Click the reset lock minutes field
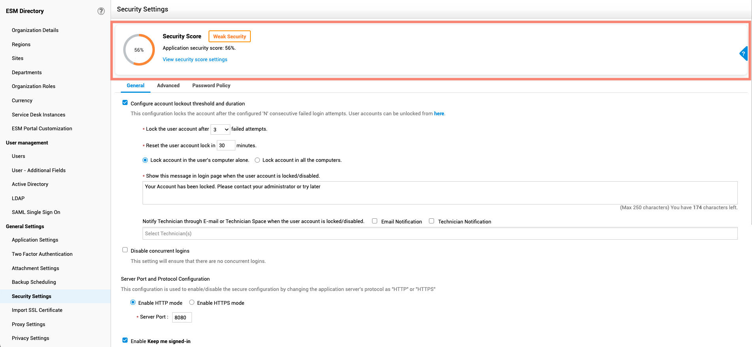This screenshot has height=347, width=752. pos(226,145)
